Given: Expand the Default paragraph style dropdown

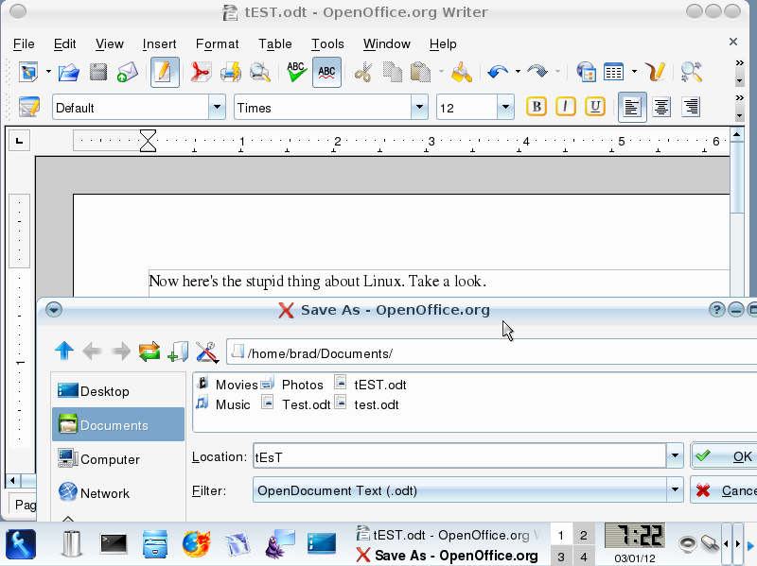Looking at the screenshot, I should tap(218, 107).
